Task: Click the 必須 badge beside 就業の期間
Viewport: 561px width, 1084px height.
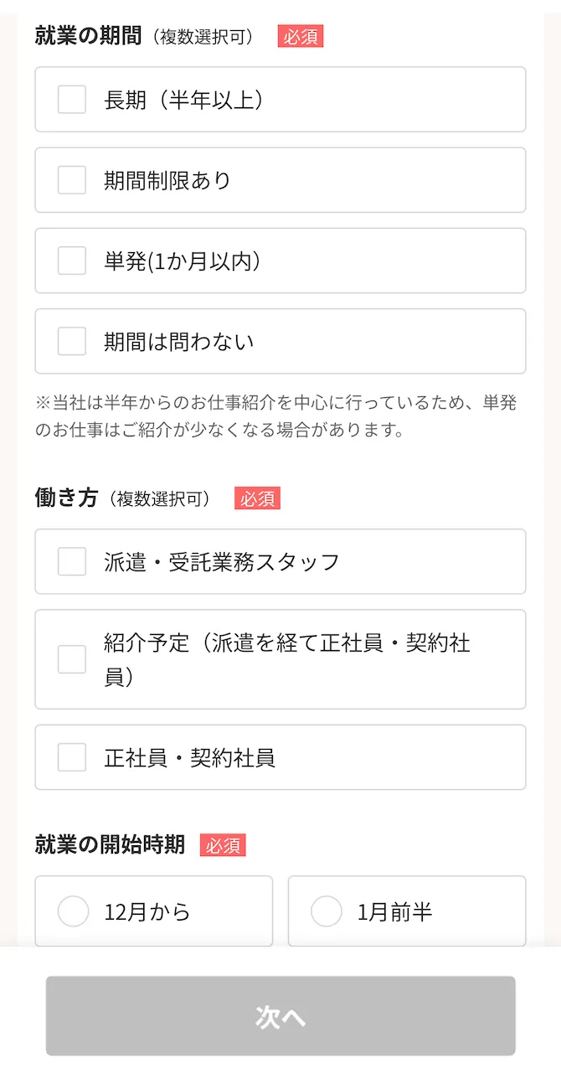Action: pyautogui.click(x=301, y=36)
